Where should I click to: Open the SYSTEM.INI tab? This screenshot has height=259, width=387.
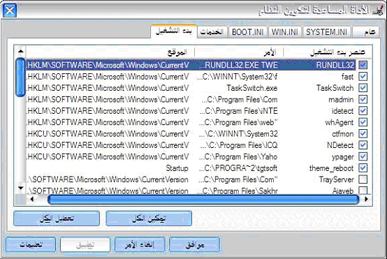tap(326, 32)
